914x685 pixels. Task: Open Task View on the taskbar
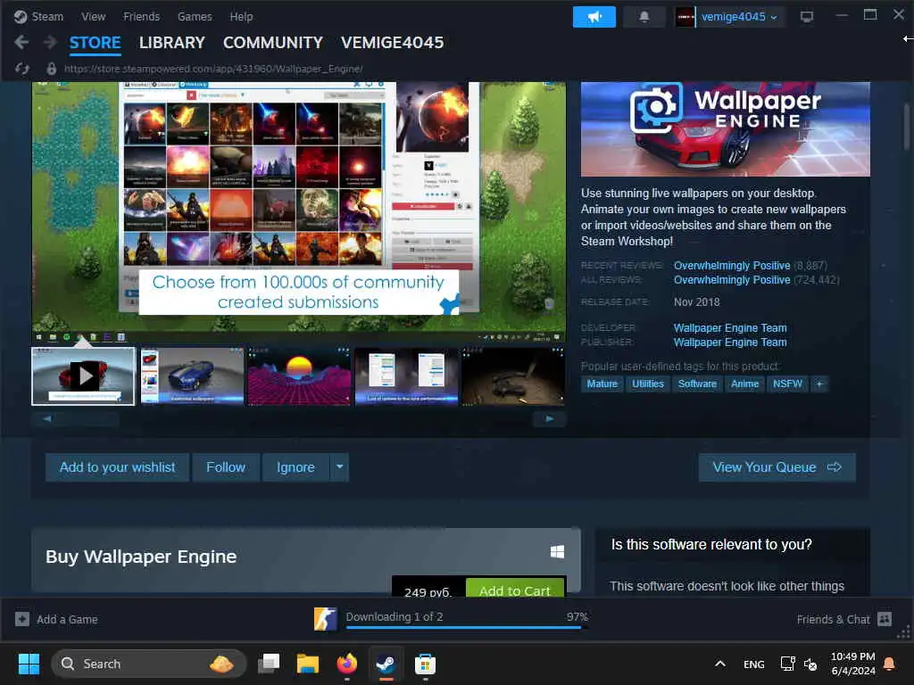point(269,664)
